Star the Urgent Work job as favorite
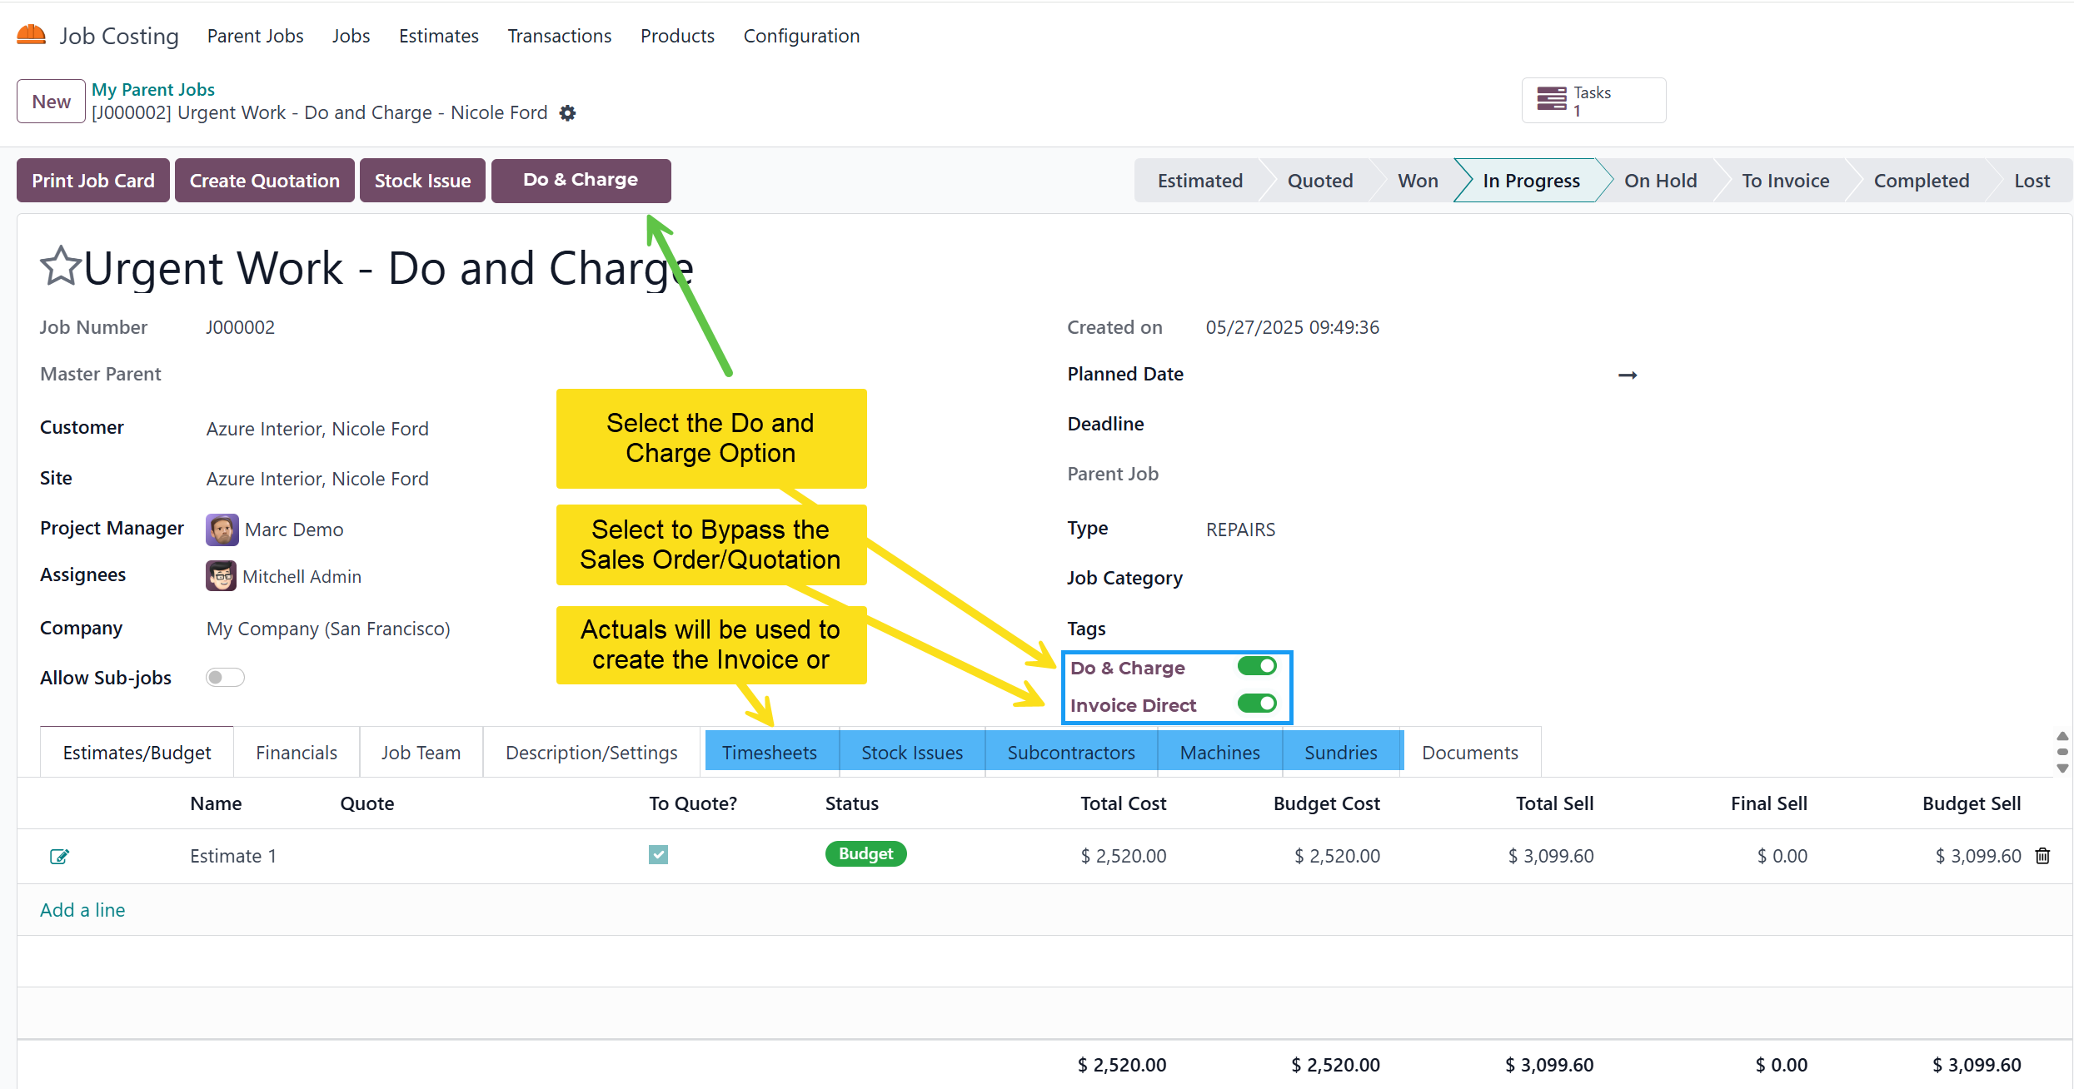2074x1089 pixels. click(61, 266)
